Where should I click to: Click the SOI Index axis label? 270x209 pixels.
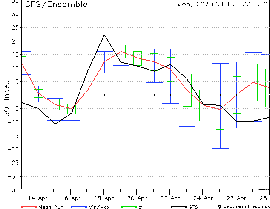[6, 99]
